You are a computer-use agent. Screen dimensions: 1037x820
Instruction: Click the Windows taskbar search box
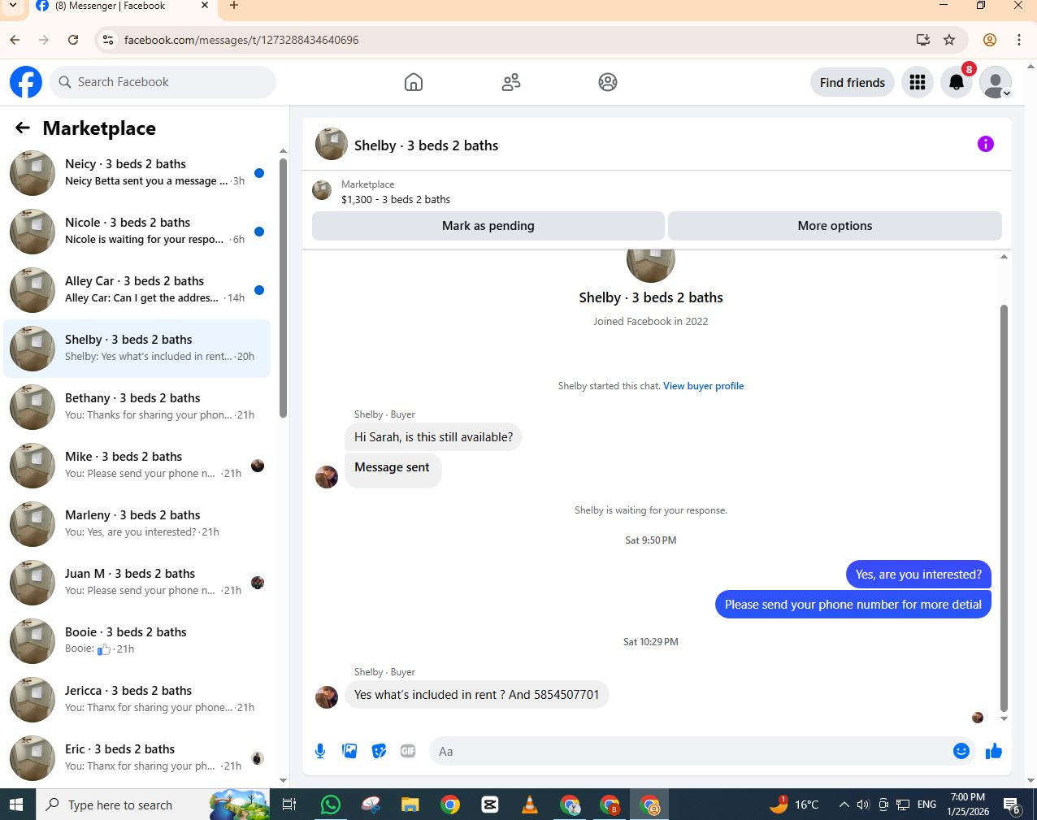[153, 805]
